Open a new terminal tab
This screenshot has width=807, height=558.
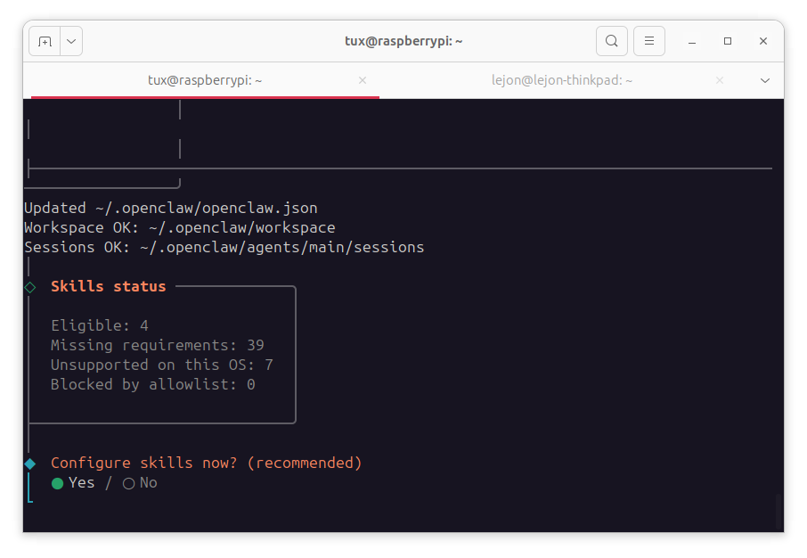(45, 41)
